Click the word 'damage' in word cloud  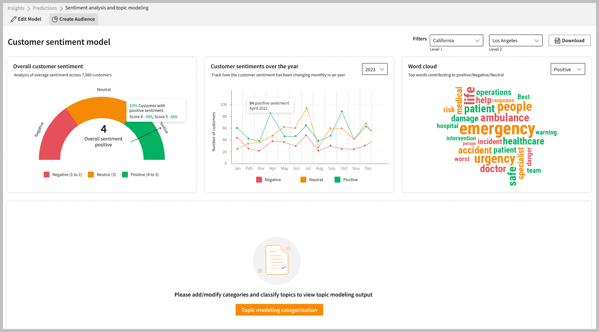[x=465, y=118]
